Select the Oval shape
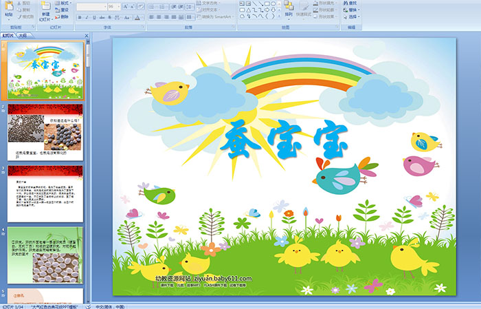 tap(273, 3)
